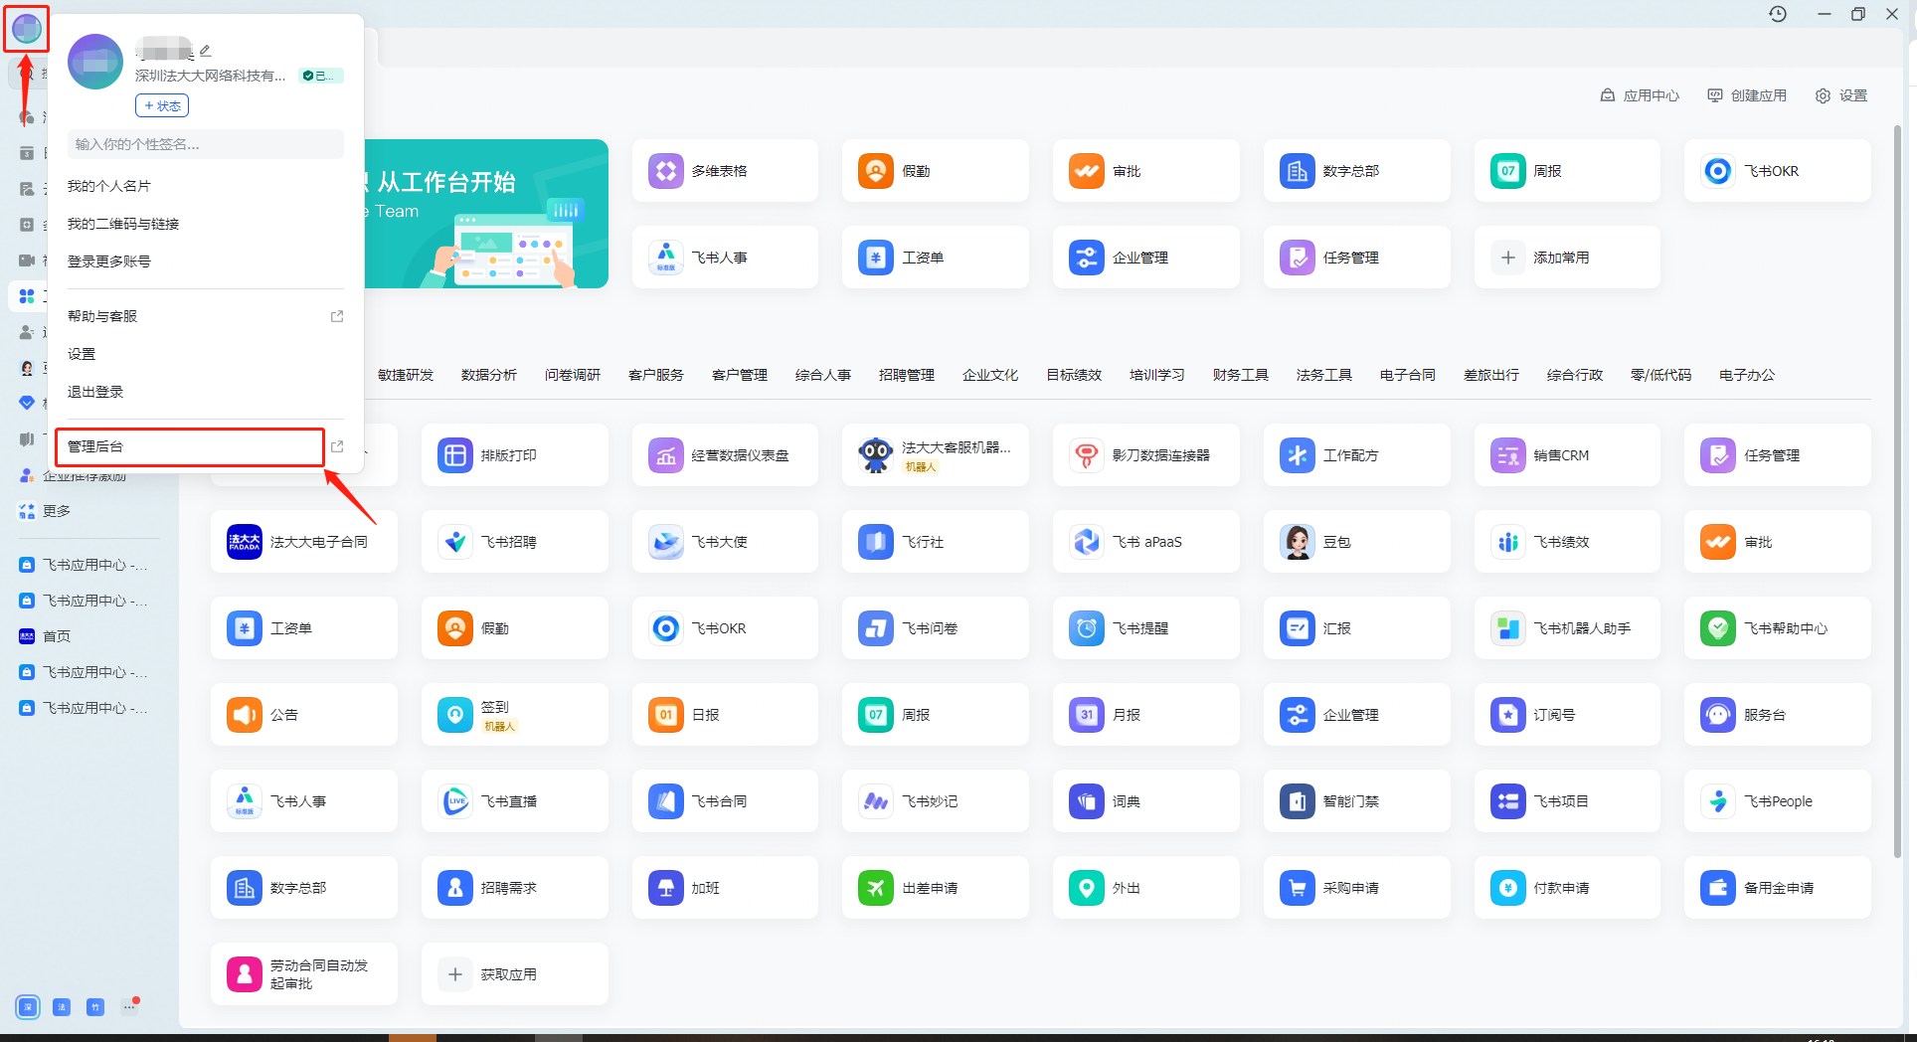Open the 飞书大使 app
1917x1042 pixels.
(725, 542)
